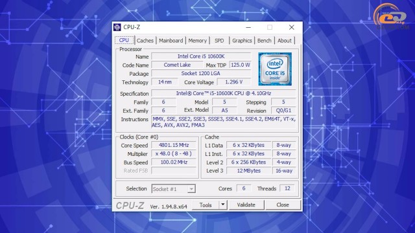Click the Package value Socket 1200 LGA
The width and height of the screenshot is (415, 233).
coord(201,73)
